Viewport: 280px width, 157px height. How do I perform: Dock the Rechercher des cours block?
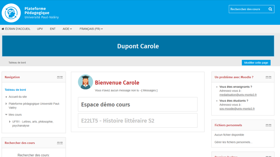click(x=61, y=143)
